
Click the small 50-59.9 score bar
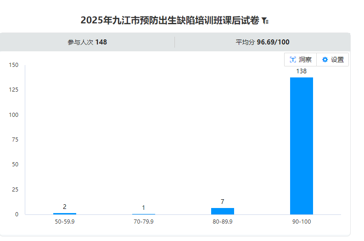point(65,214)
